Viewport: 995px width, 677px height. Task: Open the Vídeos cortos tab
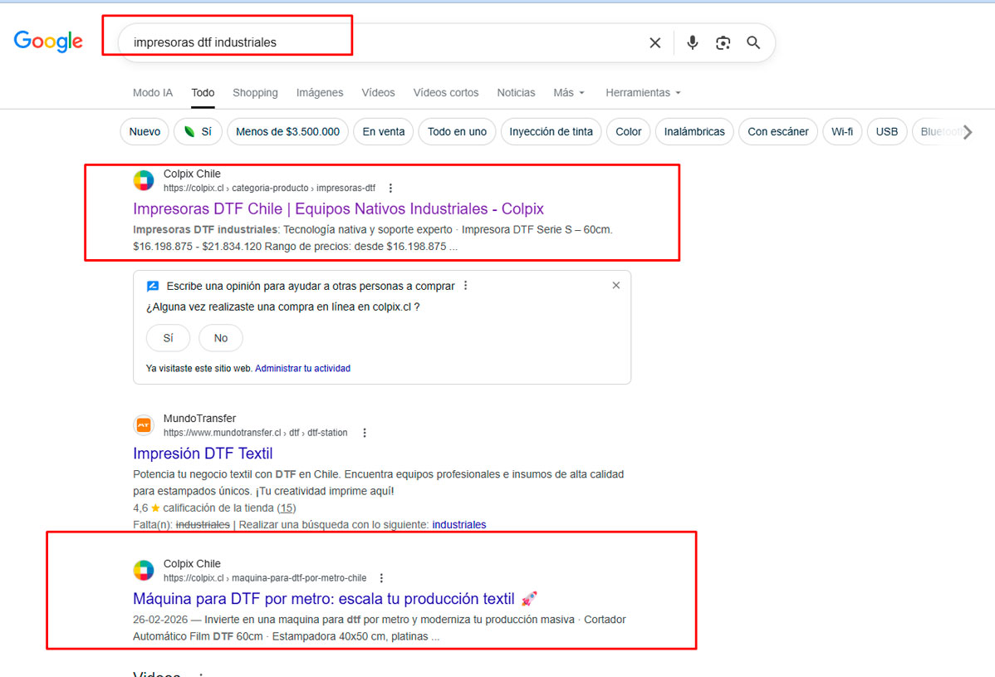(x=446, y=93)
